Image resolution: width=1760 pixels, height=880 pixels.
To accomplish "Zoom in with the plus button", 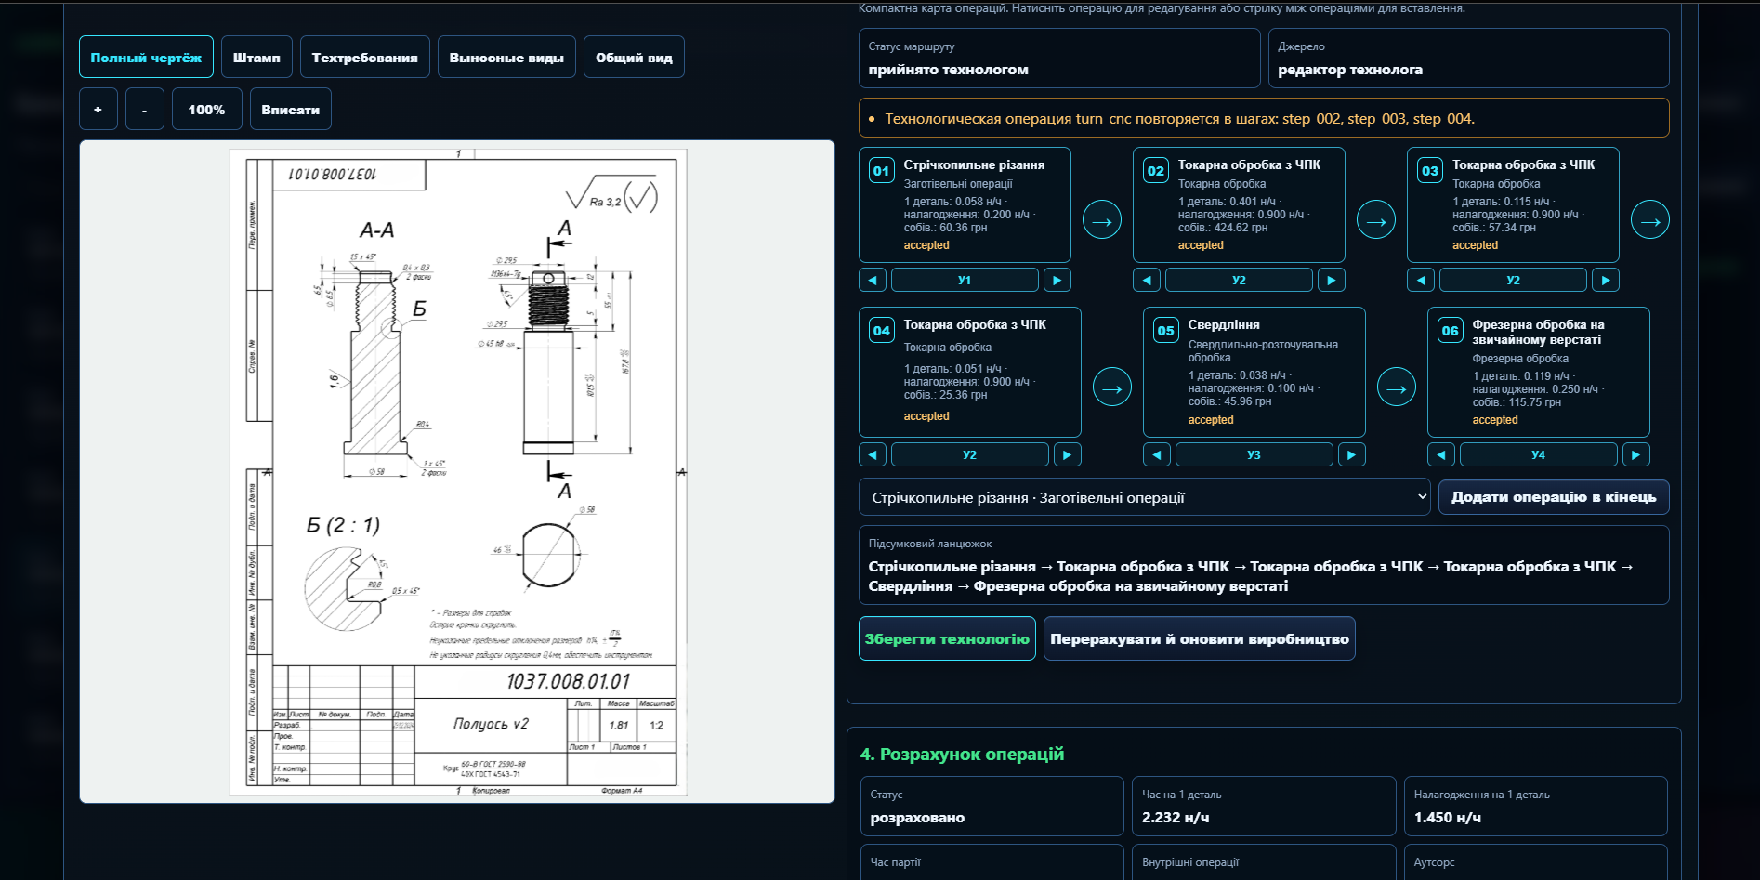I will pos(99,109).
